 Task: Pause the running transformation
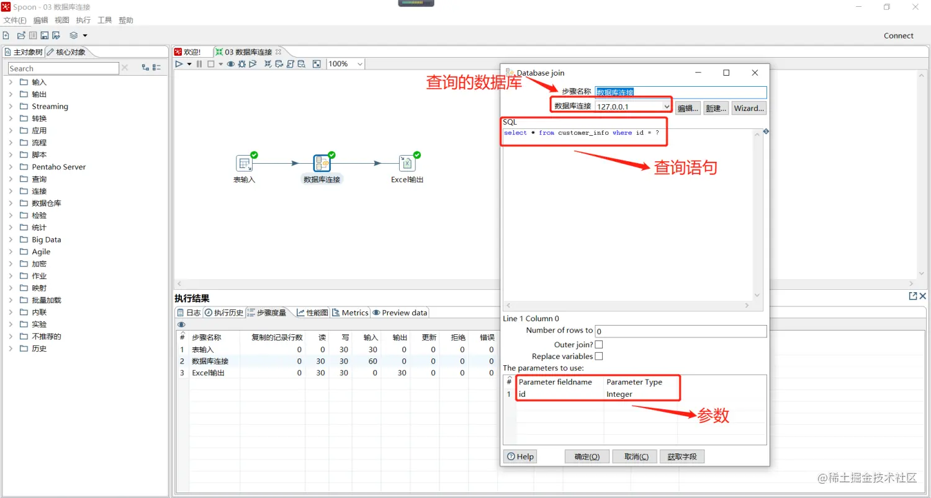point(199,64)
